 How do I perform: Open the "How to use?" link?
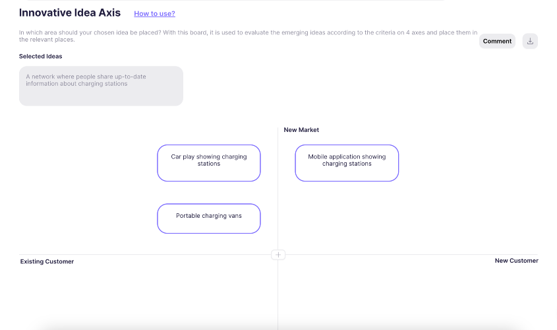154,13
